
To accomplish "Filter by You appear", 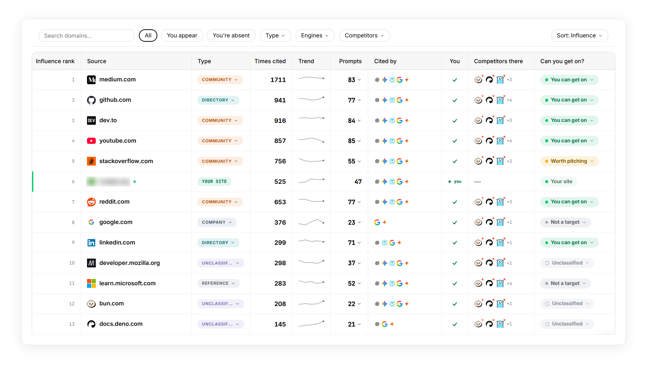I will [x=182, y=36].
